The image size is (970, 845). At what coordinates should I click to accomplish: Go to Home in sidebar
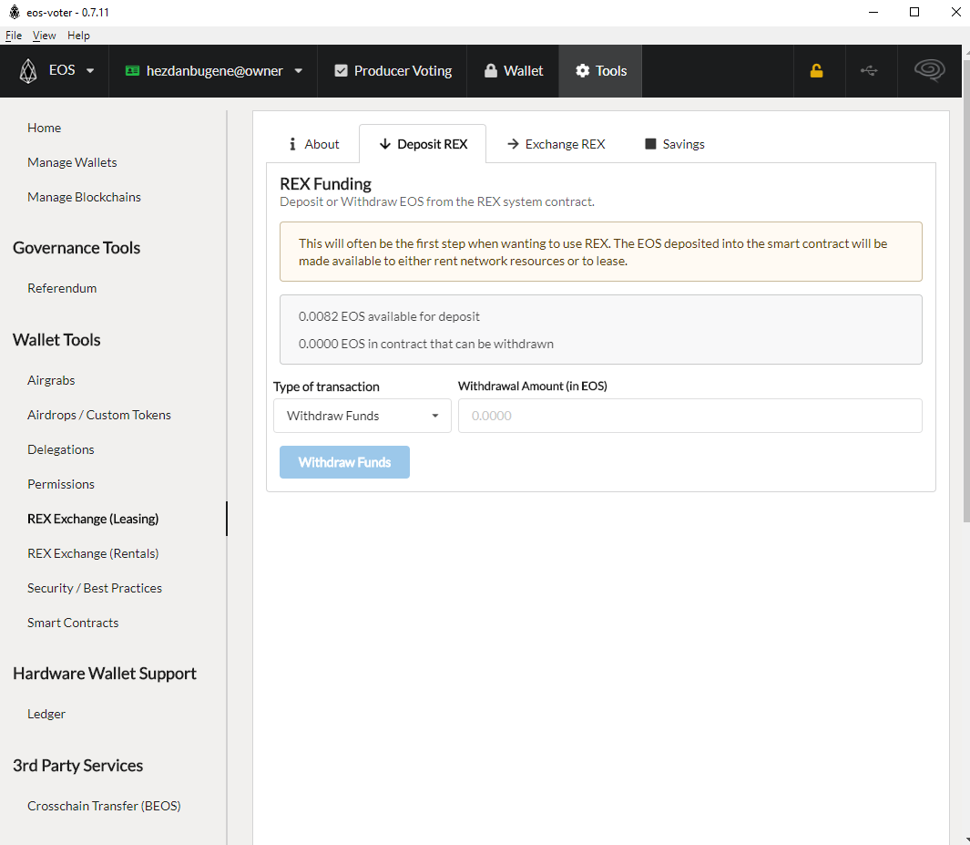pos(44,128)
